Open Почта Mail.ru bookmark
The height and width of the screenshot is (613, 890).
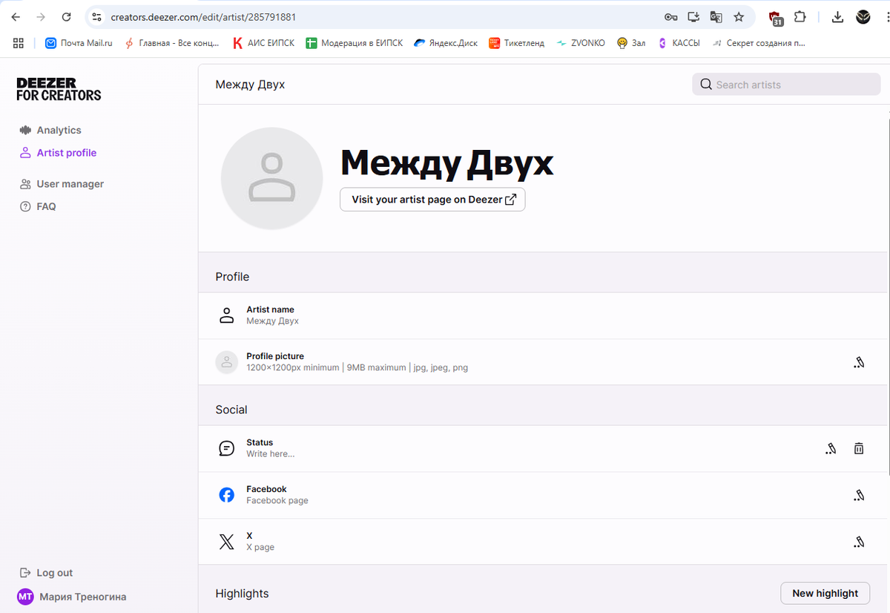tap(79, 43)
